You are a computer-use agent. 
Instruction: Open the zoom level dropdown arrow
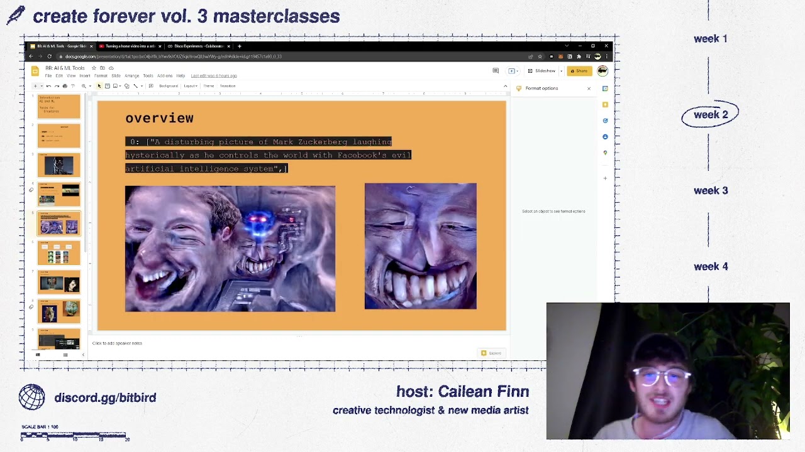(90, 86)
